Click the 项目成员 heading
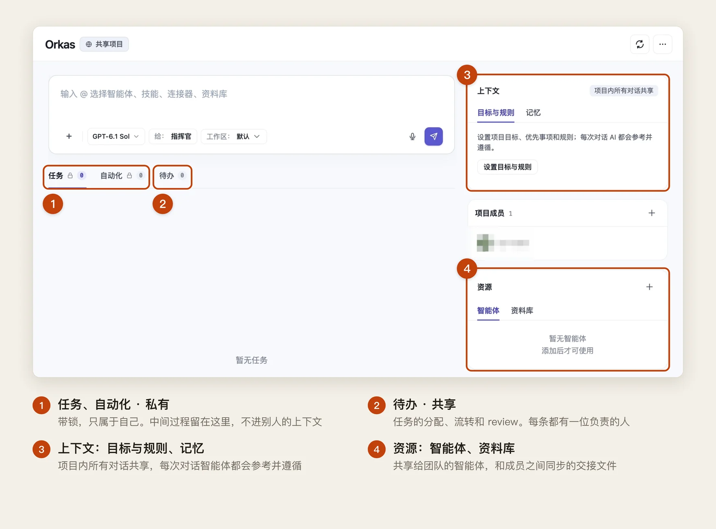This screenshot has height=529, width=716. click(x=489, y=213)
